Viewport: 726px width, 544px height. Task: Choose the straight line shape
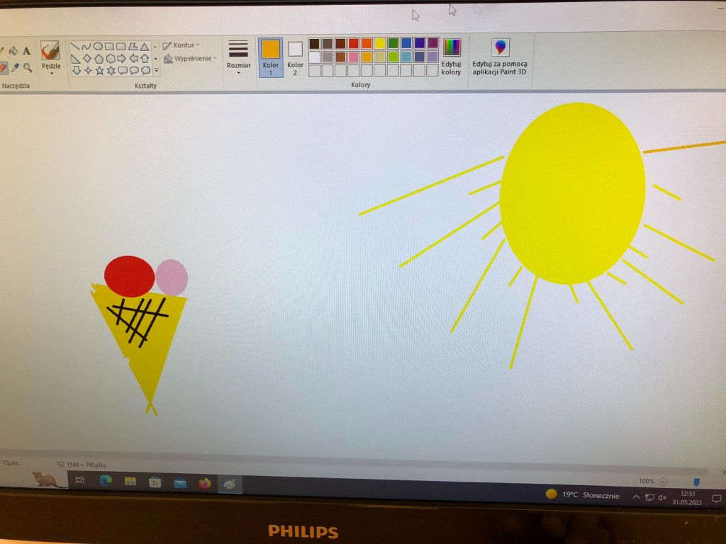[74, 46]
